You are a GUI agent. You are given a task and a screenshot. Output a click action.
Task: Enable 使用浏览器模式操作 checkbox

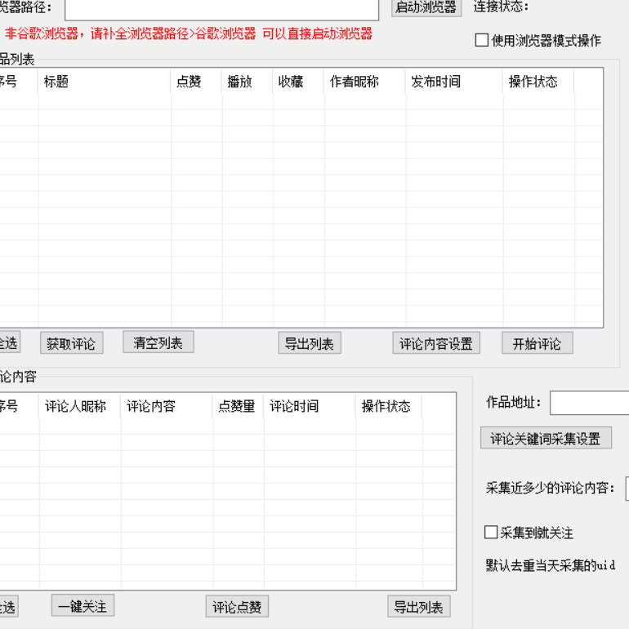pyautogui.click(x=482, y=40)
